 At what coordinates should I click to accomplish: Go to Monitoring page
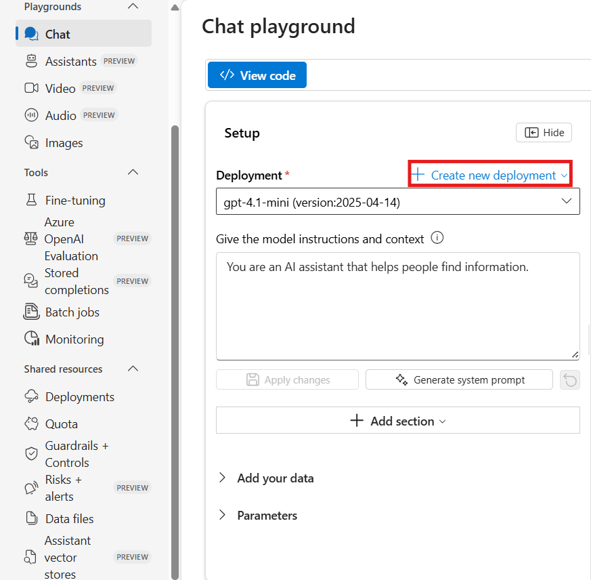pos(74,339)
